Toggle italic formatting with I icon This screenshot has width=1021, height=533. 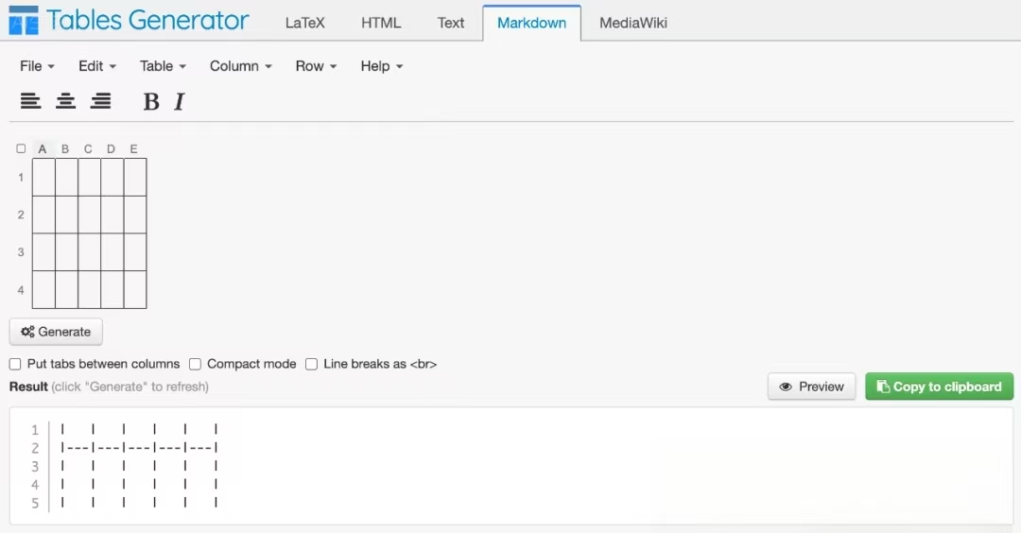click(x=179, y=102)
